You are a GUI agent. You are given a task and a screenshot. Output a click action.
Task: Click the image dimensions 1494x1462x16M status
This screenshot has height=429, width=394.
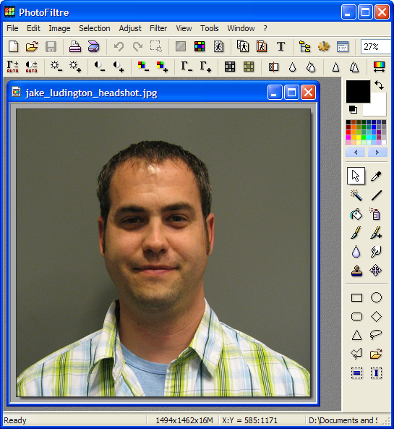(184, 420)
